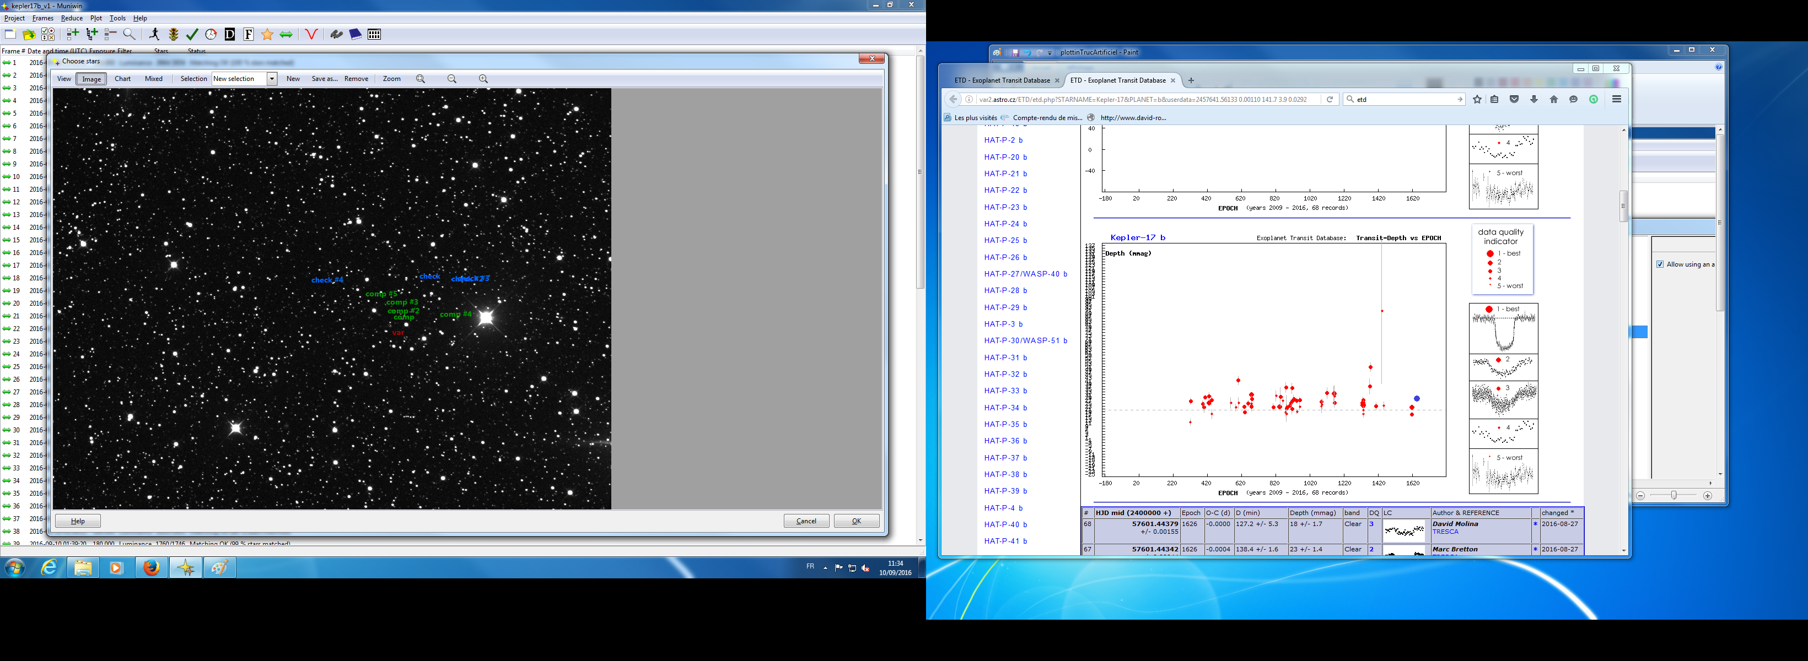This screenshot has width=1808, height=661.
Task: Click the running man Express reduction icon
Action: click(154, 34)
